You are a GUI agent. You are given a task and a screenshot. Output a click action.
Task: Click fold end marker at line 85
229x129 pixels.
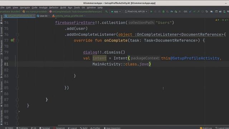[17, 88]
